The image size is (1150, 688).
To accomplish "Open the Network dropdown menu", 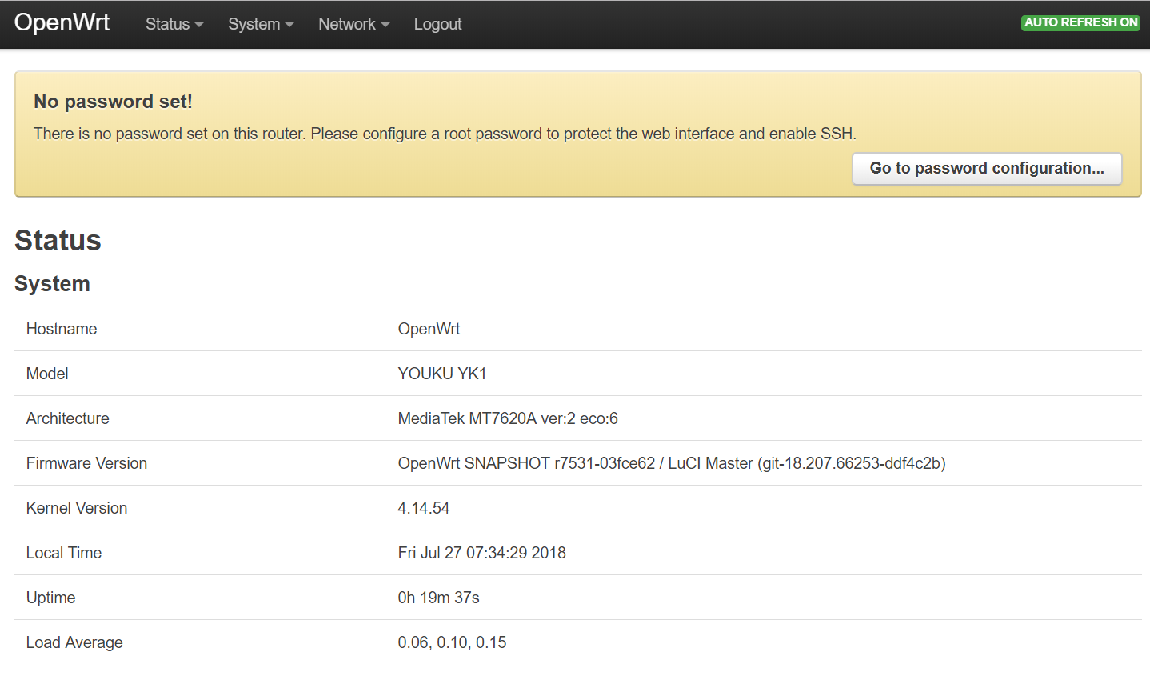I will (354, 24).
